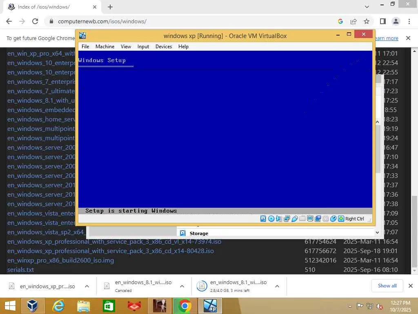
Task: Open Windows Store from the taskbar
Action: 109,306
